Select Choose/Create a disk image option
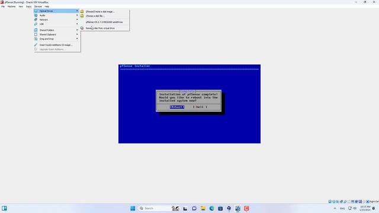The image size is (379, 213). click(105, 11)
